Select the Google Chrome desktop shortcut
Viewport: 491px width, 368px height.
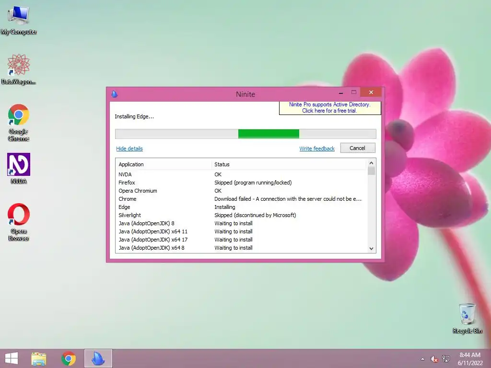(x=19, y=123)
